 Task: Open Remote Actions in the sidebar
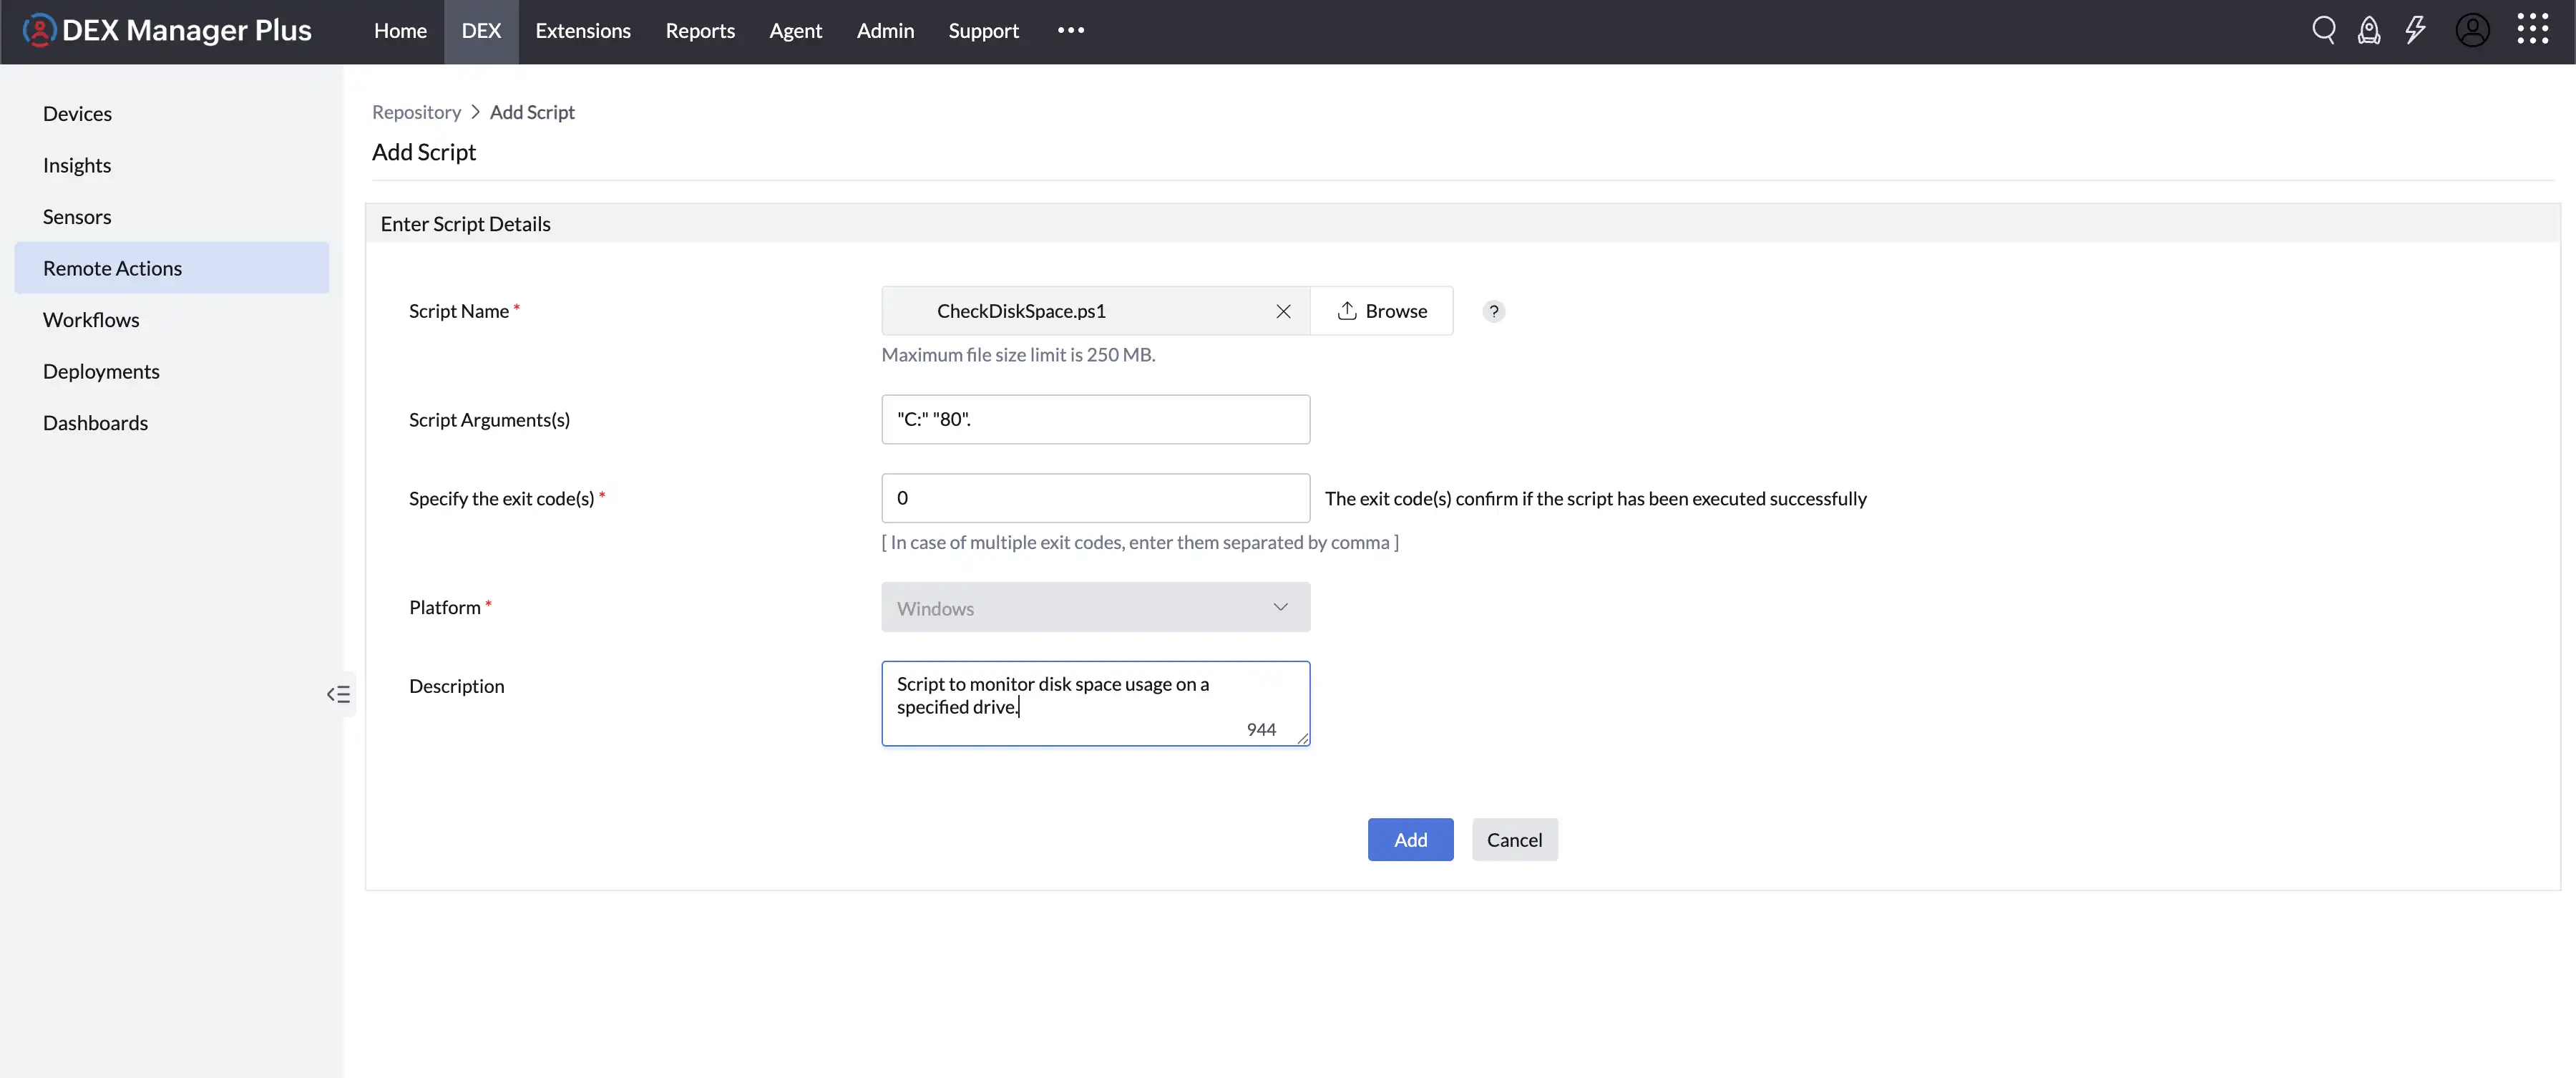tap(113, 267)
